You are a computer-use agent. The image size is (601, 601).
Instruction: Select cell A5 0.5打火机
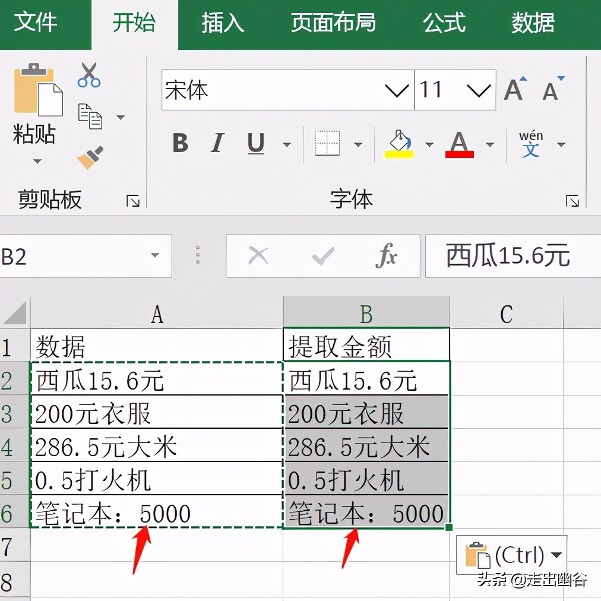pyautogui.click(x=156, y=479)
